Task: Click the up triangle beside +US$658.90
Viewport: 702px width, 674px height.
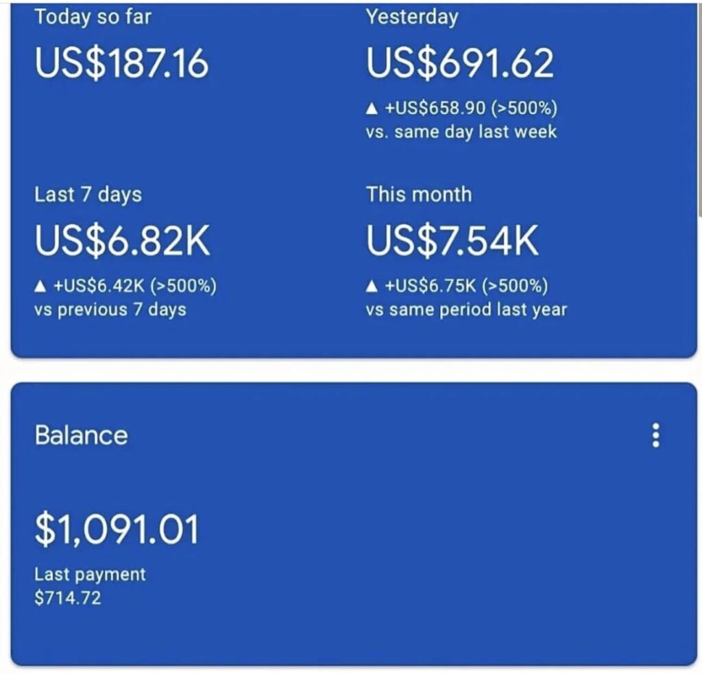Action: tap(372, 109)
